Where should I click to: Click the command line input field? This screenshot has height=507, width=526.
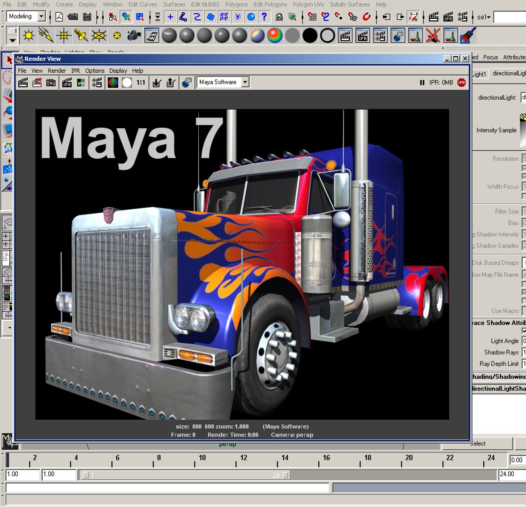[168, 488]
